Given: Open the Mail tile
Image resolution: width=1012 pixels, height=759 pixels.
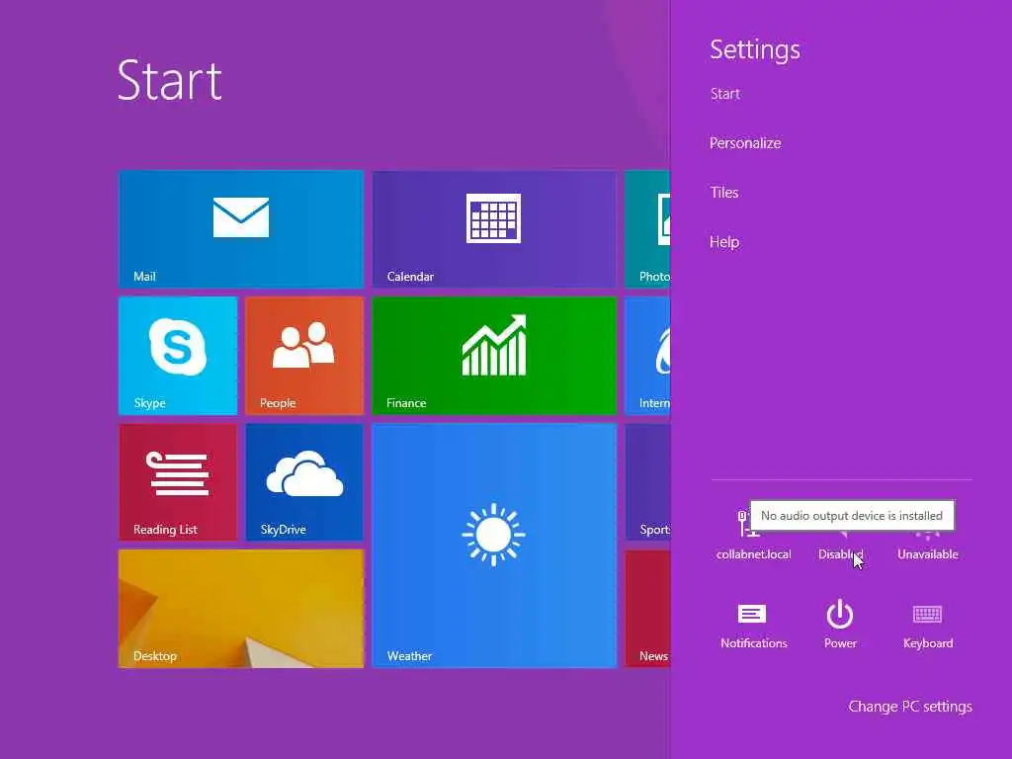Looking at the screenshot, I should coord(241,228).
